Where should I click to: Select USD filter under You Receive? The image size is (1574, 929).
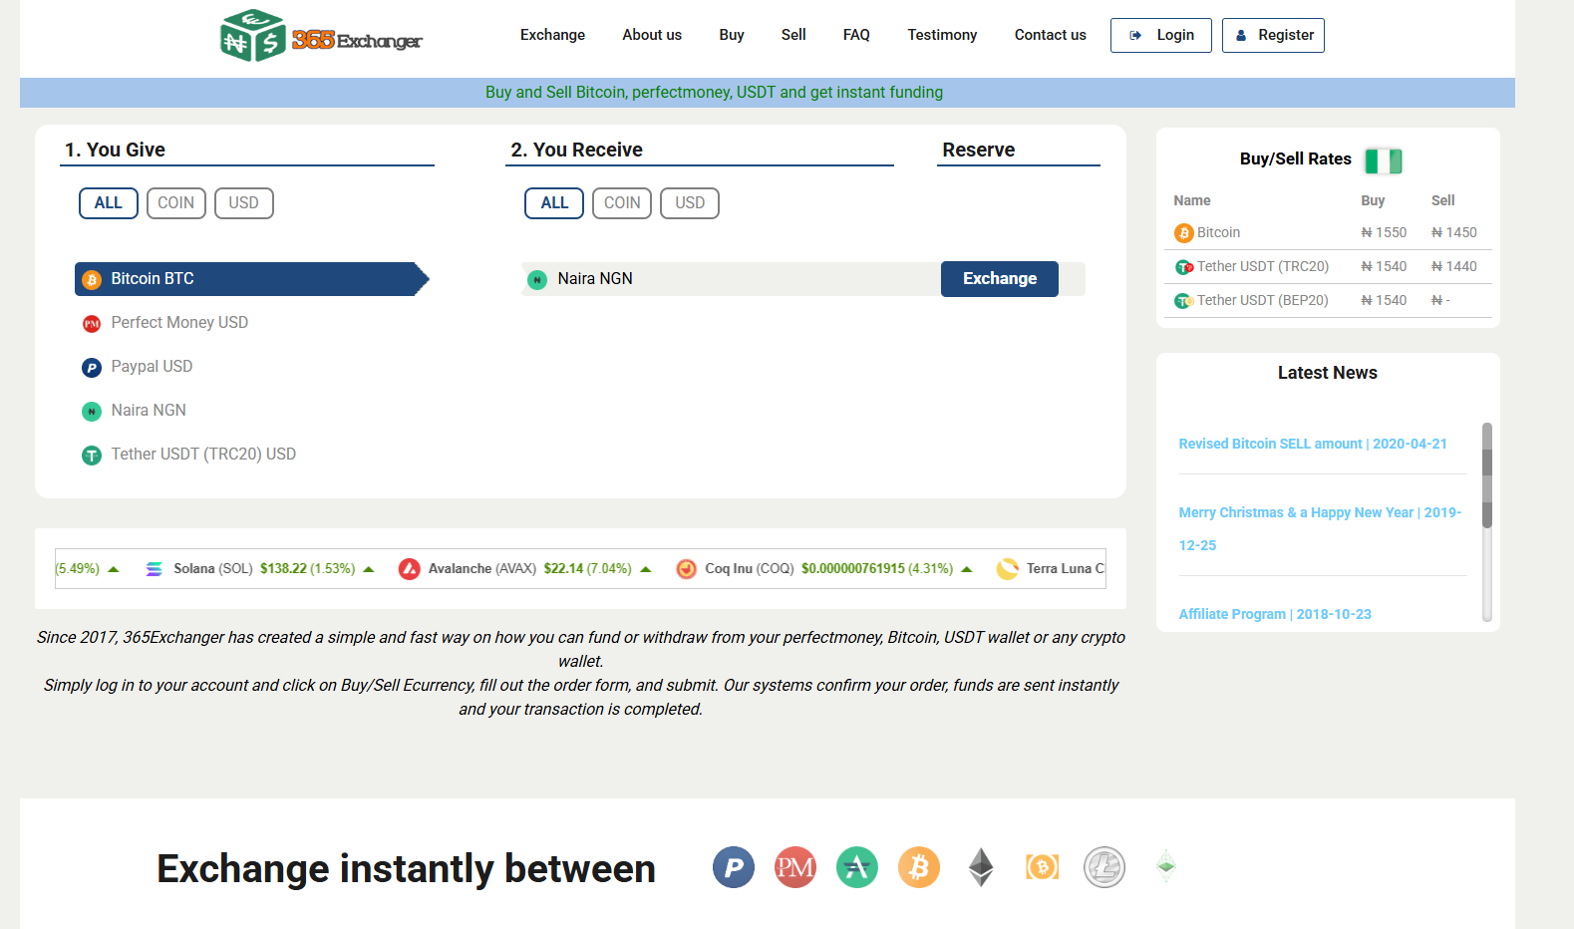click(x=690, y=203)
